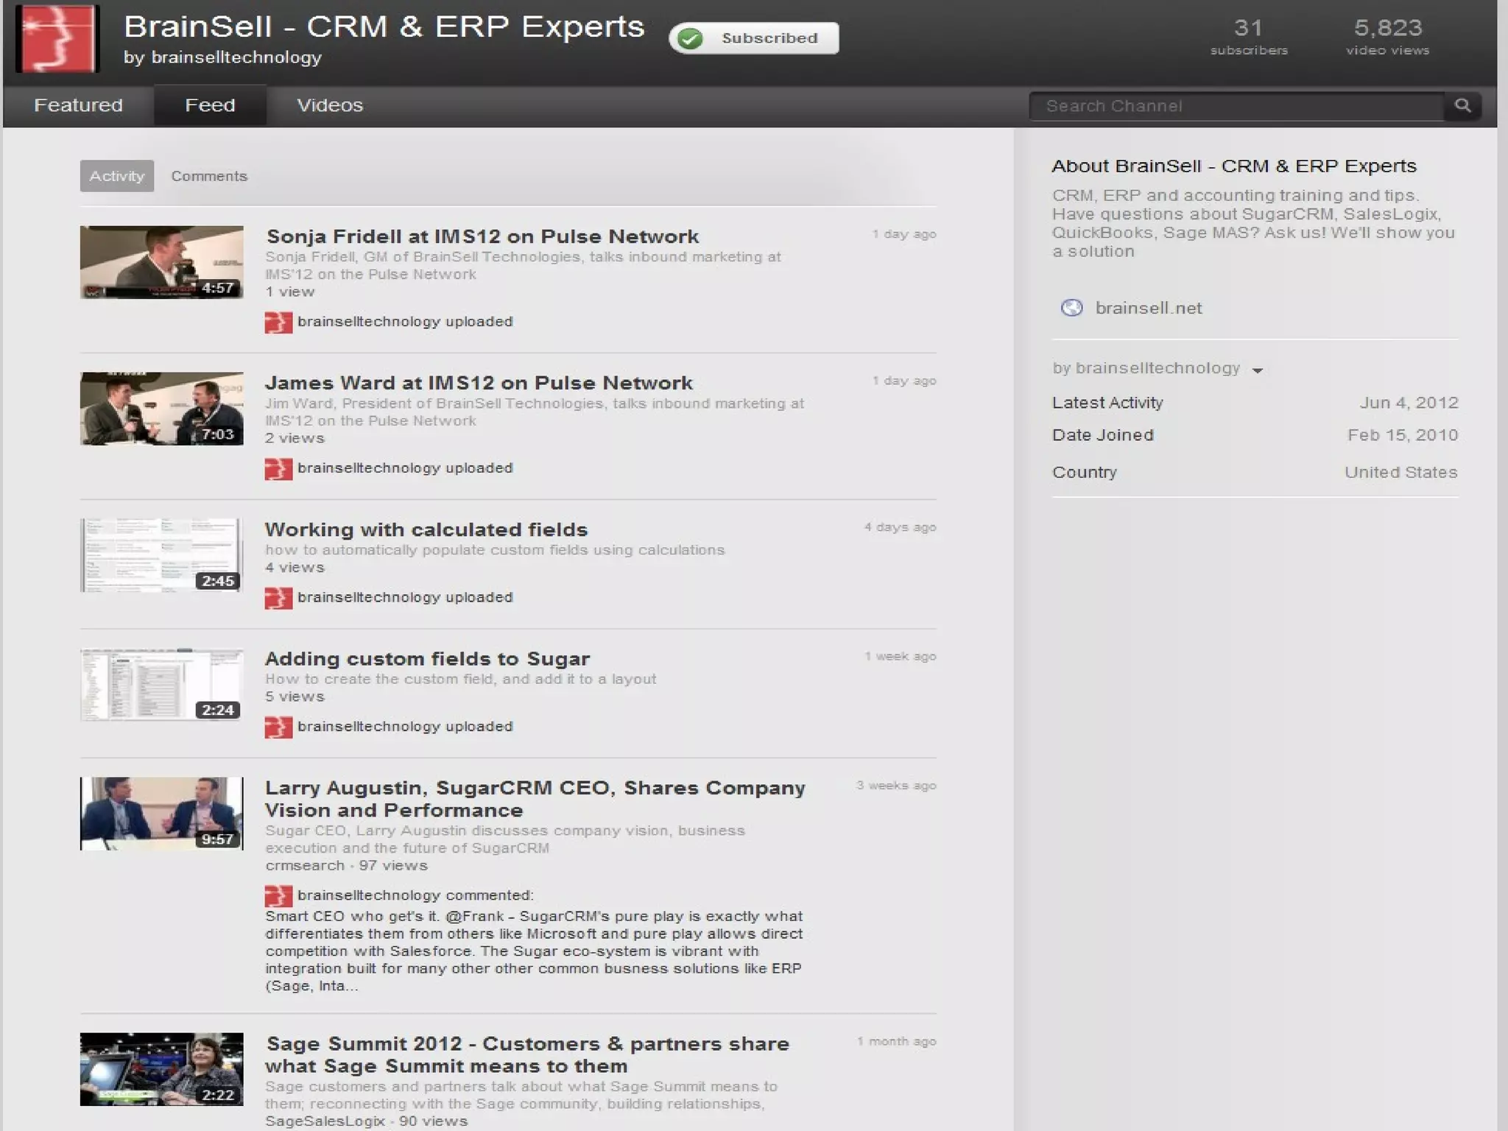The image size is (1508, 1131).
Task: Switch to the Featured tab
Action: click(78, 105)
